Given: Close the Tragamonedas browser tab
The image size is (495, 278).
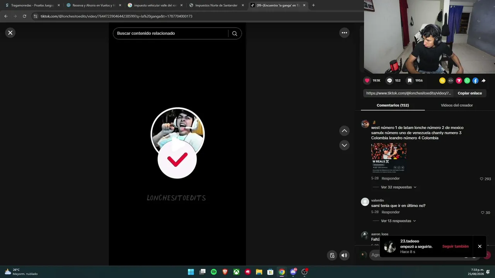Looking at the screenshot, I should pos(59,5).
